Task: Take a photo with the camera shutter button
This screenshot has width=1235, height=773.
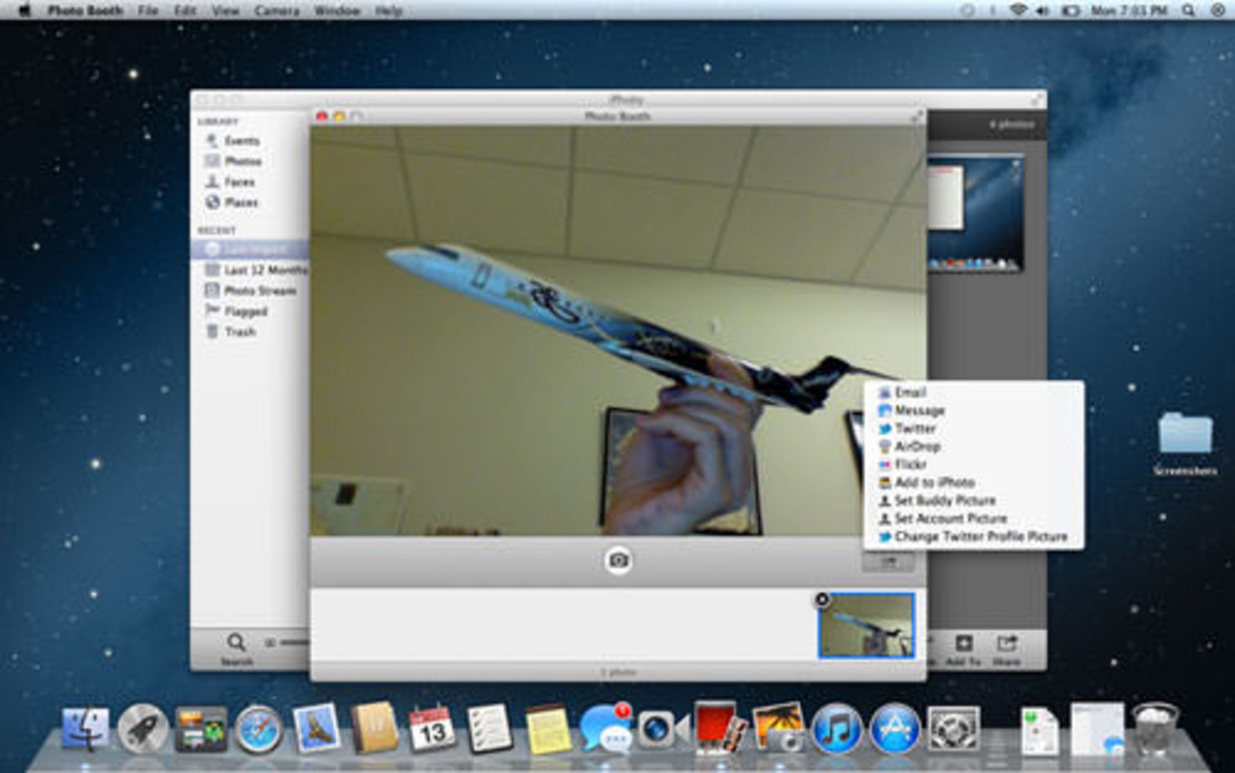Action: [x=619, y=560]
